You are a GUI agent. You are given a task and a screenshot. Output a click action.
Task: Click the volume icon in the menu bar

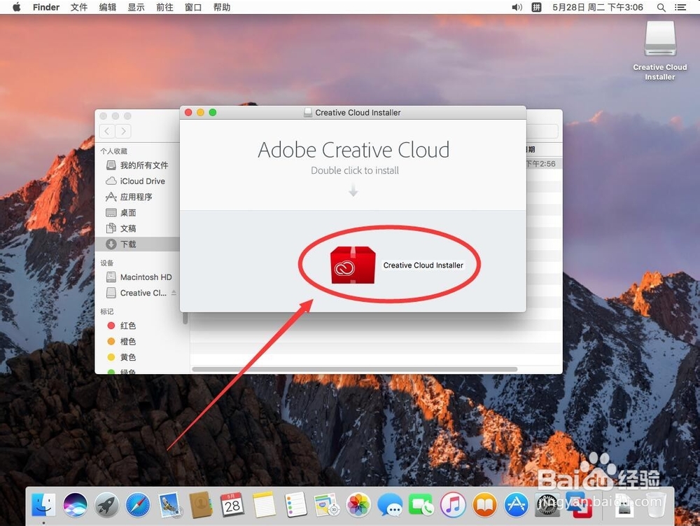pyautogui.click(x=517, y=7)
